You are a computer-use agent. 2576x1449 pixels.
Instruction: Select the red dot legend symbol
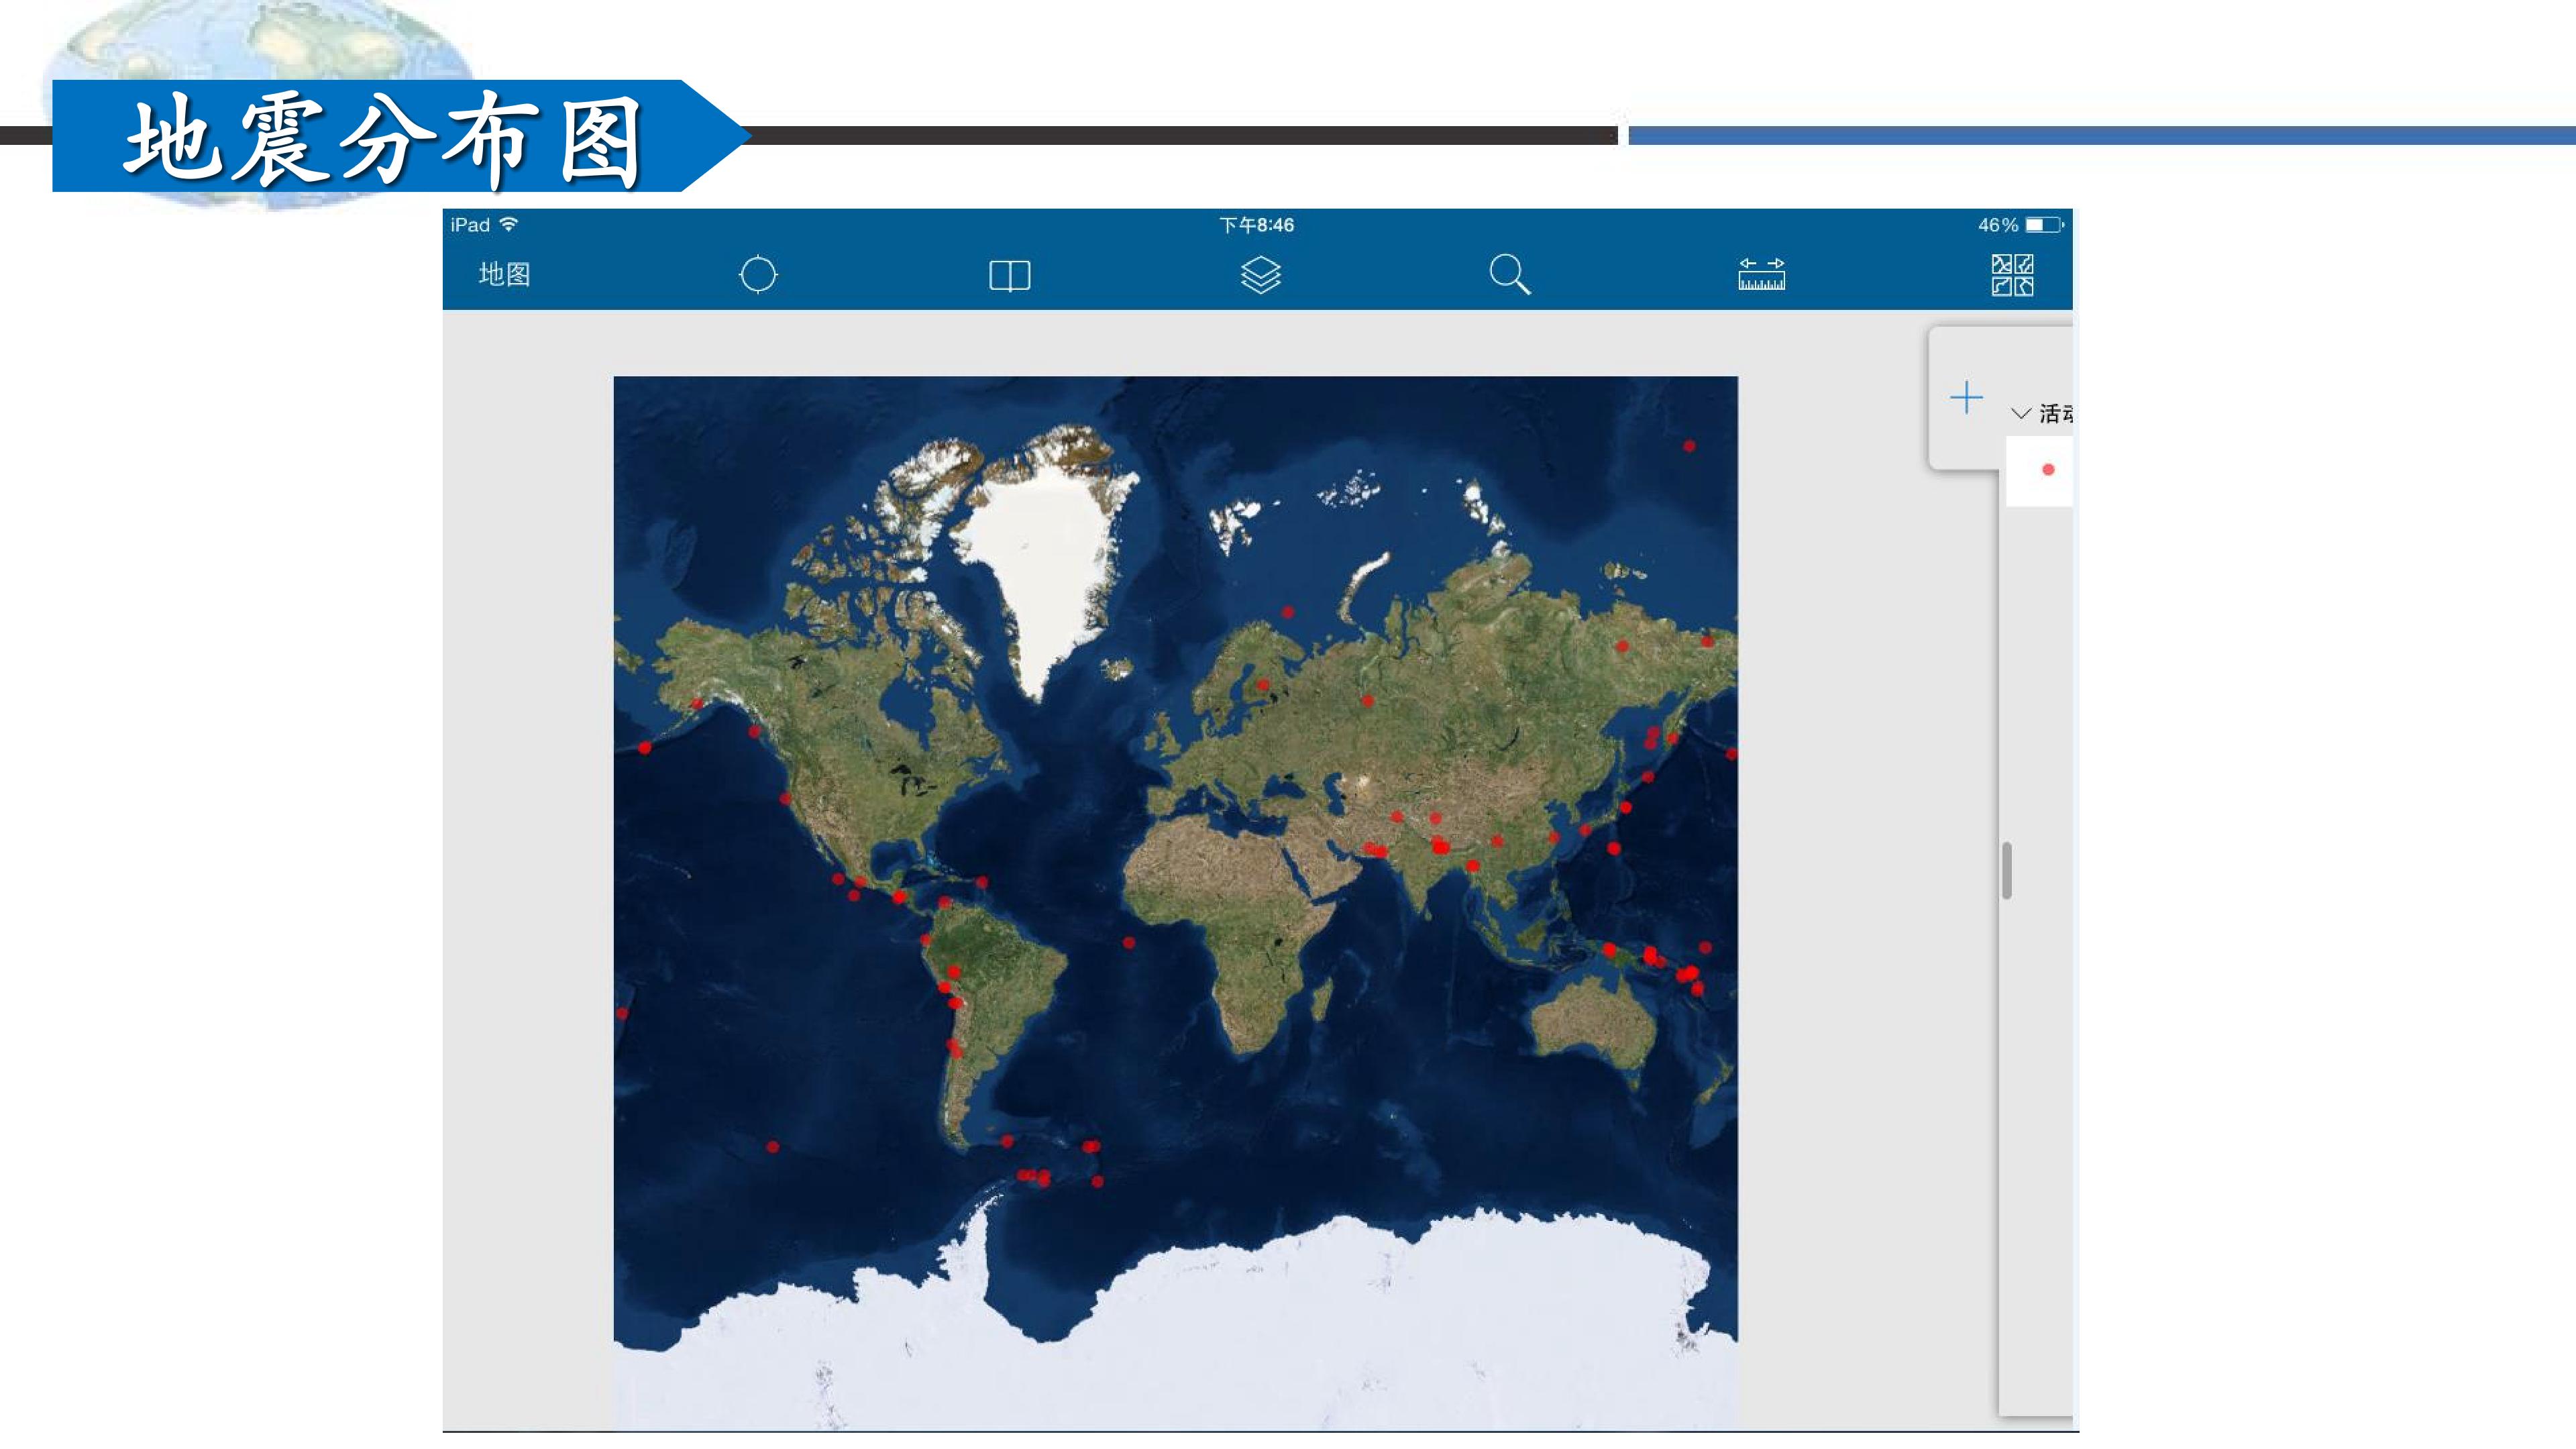pos(2048,469)
